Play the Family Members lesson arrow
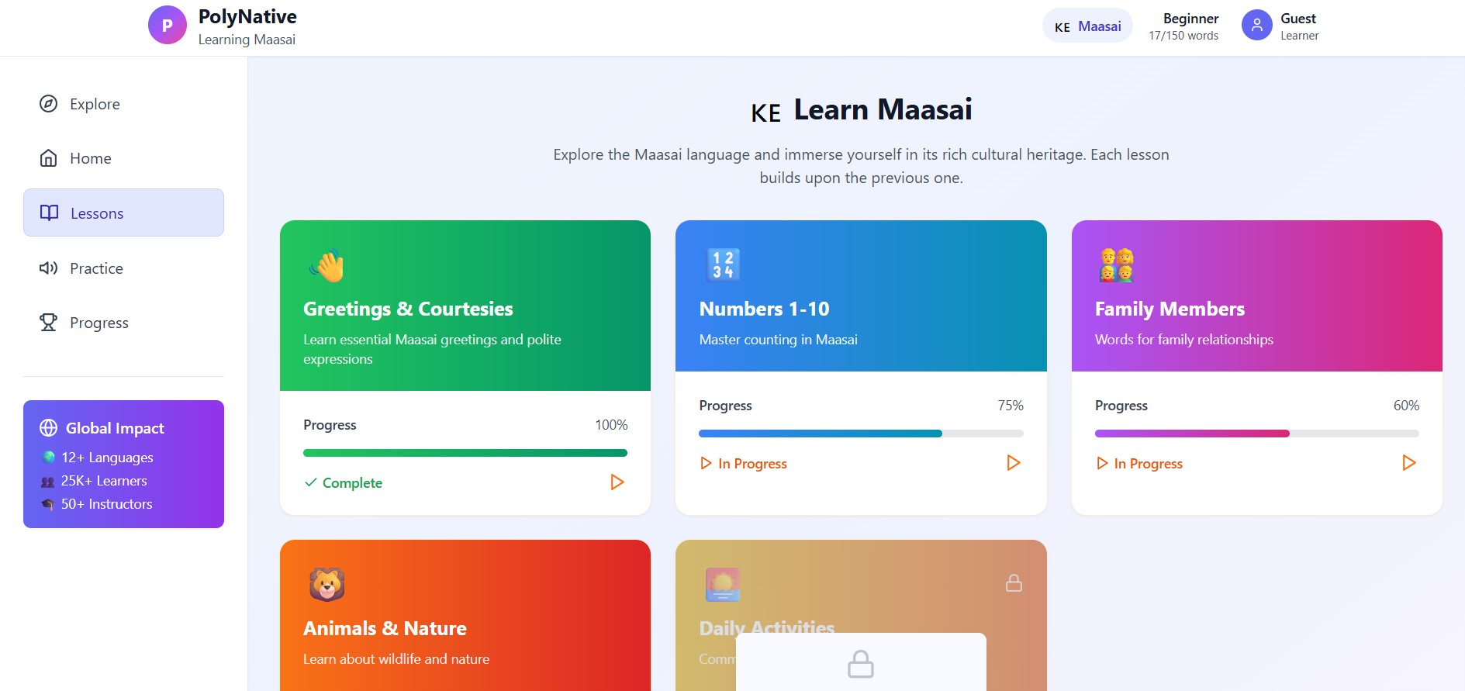The height and width of the screenshot is (691, 1465). (1409, 463)
